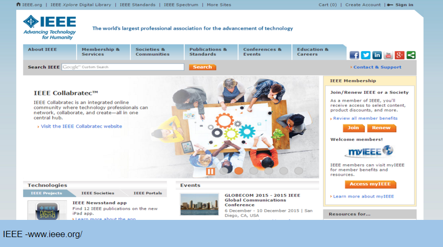
Task: Open Contact & Support link
Action: [377, 67]
